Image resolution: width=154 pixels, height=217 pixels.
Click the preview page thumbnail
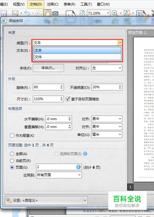(144, 109)
